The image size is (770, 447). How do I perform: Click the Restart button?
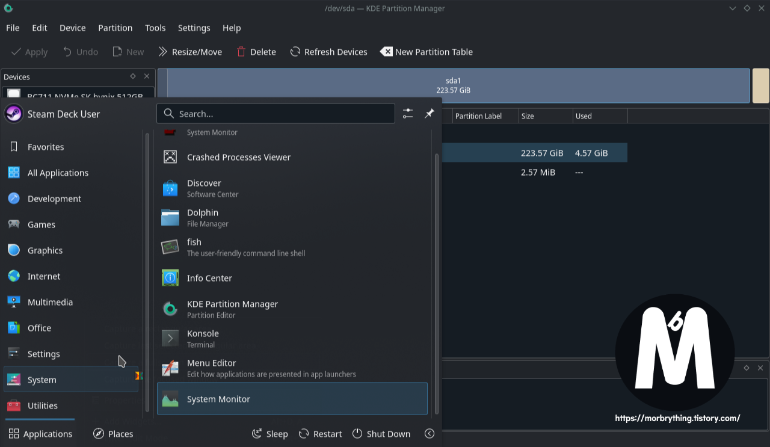[320, 434]
